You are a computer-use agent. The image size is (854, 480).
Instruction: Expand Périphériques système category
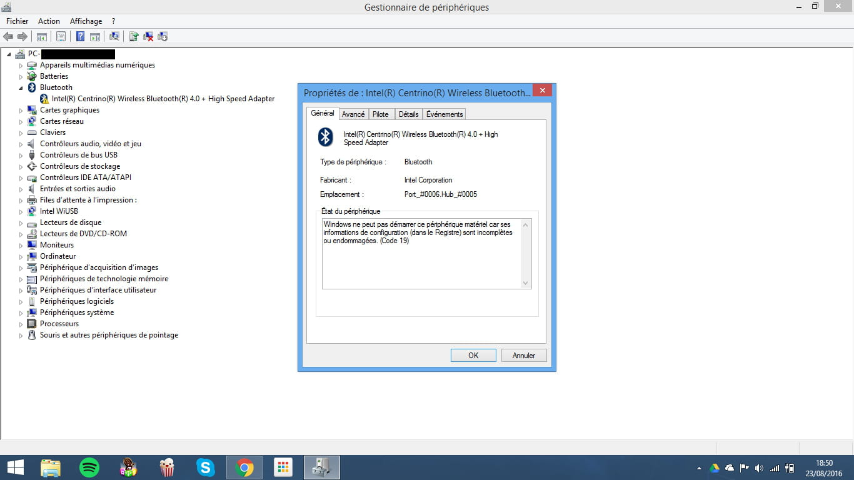coord(21,313)
